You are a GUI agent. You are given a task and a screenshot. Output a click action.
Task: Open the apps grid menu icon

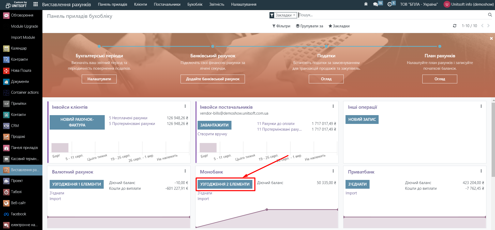pos(36,4)
